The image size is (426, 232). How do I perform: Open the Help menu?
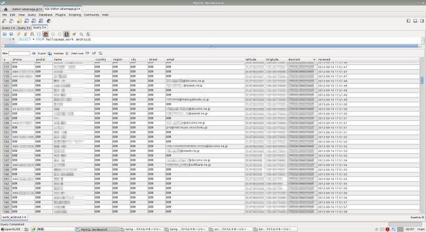coord(105,15)
